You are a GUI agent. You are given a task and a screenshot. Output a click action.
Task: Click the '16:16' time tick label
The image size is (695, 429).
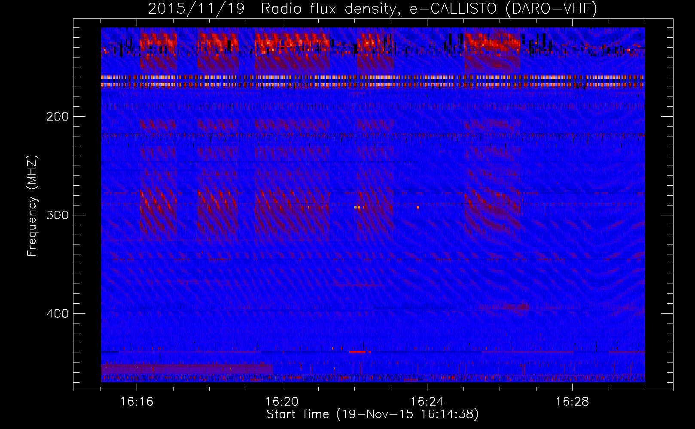137,402
